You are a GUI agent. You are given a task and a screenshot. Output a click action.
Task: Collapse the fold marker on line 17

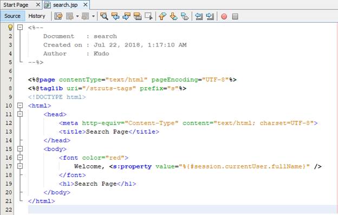20,166
